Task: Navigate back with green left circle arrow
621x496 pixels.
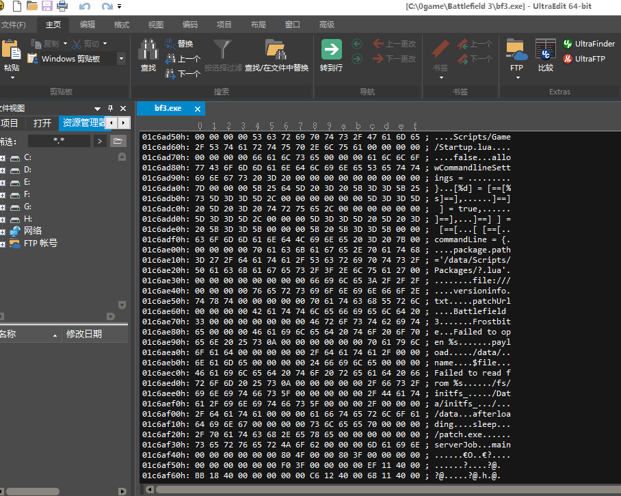Action: [357, 44]
